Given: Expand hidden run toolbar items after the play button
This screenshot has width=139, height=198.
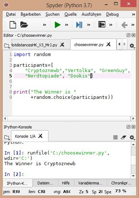Looking at the screenshot, I should click(x=67, y=25).
